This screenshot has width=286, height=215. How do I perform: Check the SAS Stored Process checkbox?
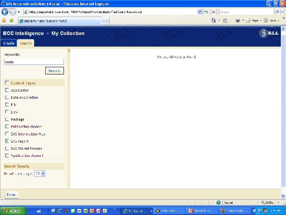coord(7,148)
